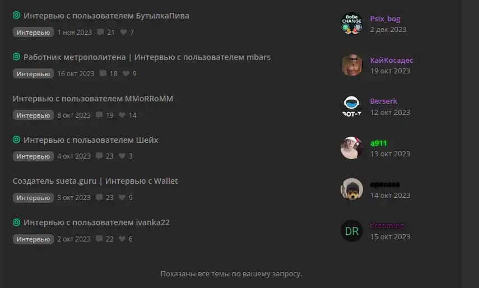The width and height of the screenshot is (479, 288).
Task: Click comments icon showing 21 replies
Action: click(100, 32)
